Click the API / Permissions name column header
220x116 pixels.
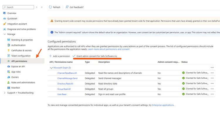click(61, 62)
